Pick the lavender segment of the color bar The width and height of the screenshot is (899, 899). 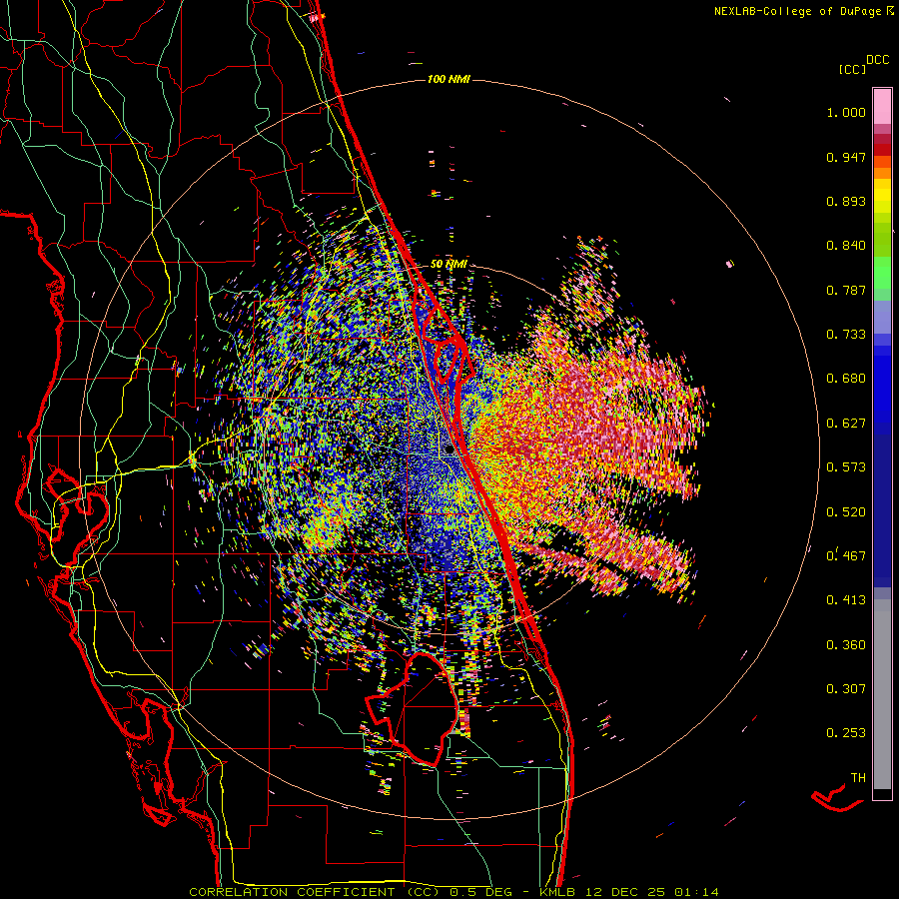tap(882, 317)
